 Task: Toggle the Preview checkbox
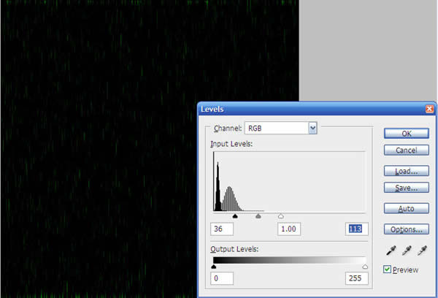tap(387, 270)
